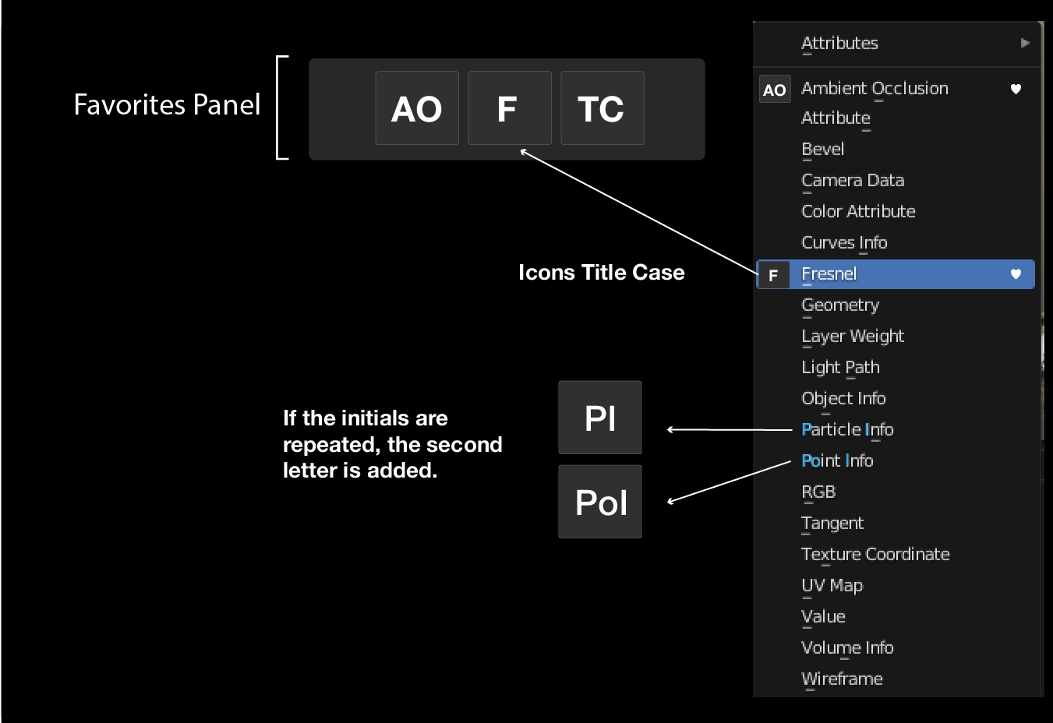Click the F icon beside Fresnel entry
1053x723 pixels.
(774, 275)
